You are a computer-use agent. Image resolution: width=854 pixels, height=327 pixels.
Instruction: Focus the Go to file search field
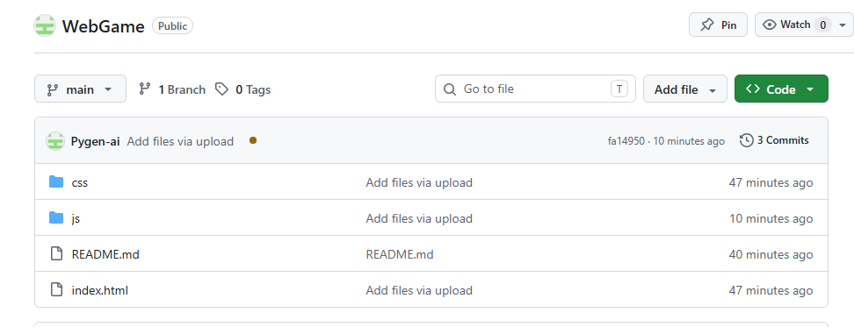tap(535, 89)
